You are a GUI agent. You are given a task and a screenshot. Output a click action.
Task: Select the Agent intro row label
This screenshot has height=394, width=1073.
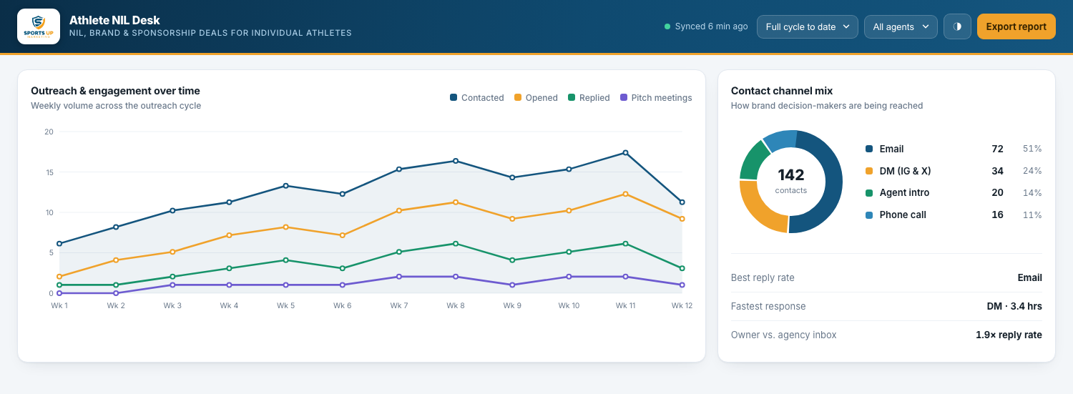click(904, 193)
